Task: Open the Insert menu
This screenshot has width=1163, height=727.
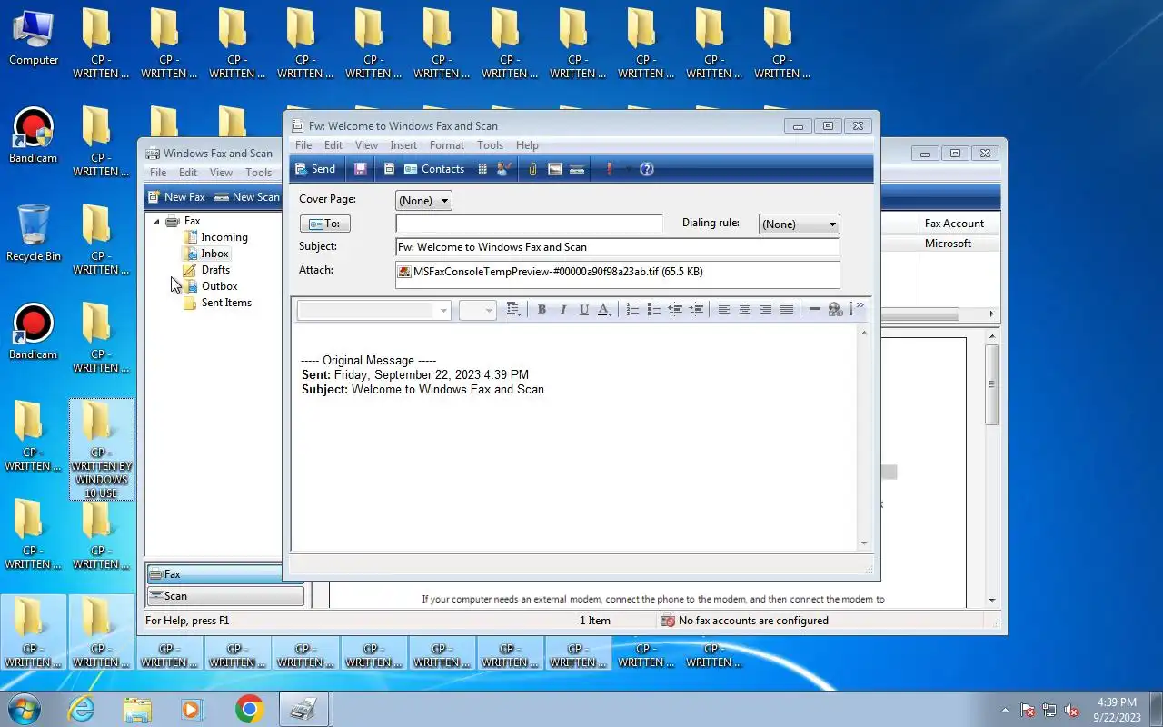Action: [403, 145]
